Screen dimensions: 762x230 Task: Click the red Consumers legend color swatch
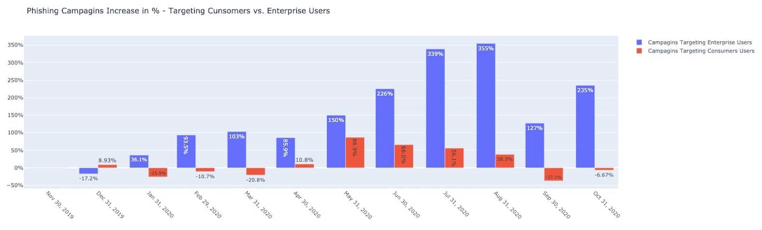(639, 51)
